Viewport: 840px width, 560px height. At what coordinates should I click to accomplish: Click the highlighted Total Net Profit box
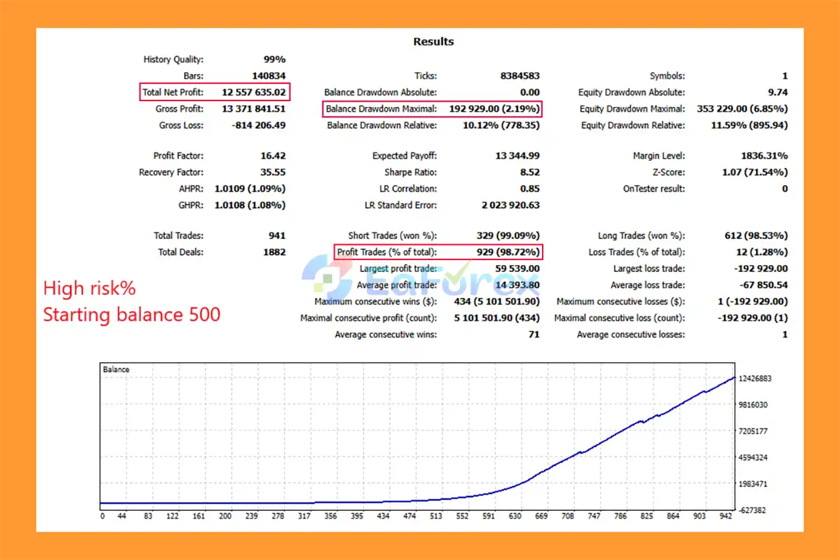click(215, 93)
